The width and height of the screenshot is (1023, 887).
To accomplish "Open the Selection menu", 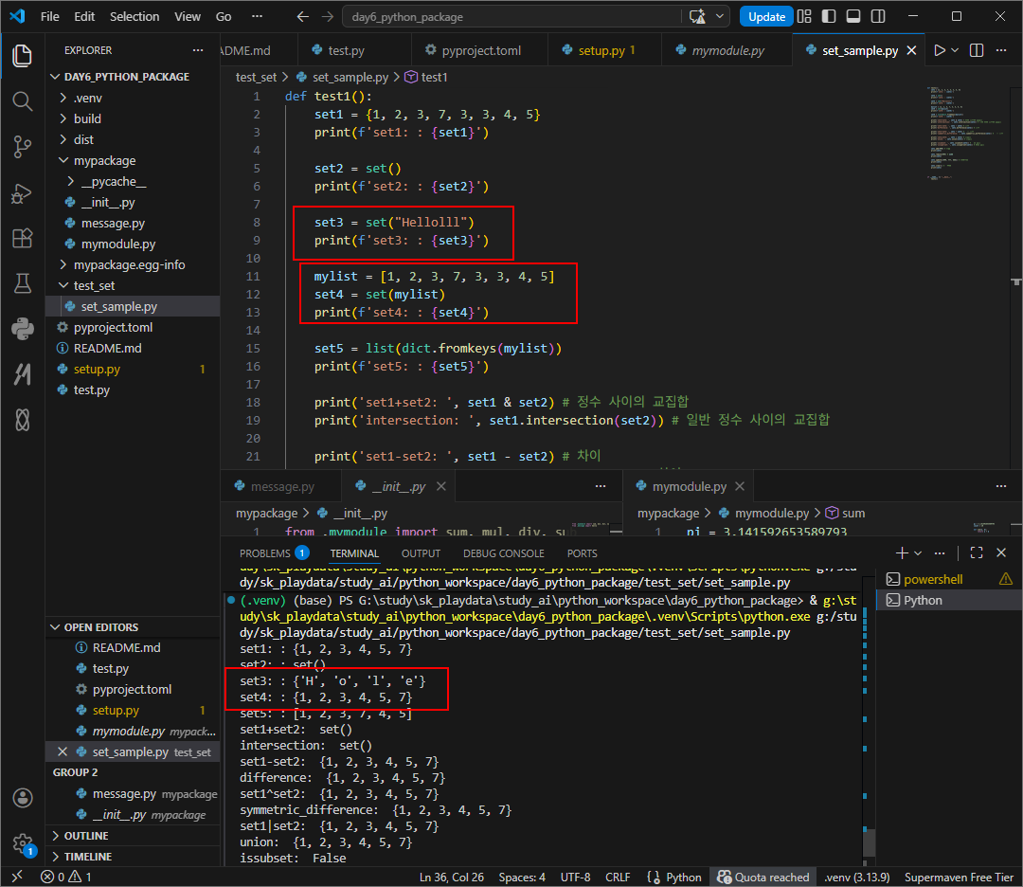I will [x=135, y=16].
